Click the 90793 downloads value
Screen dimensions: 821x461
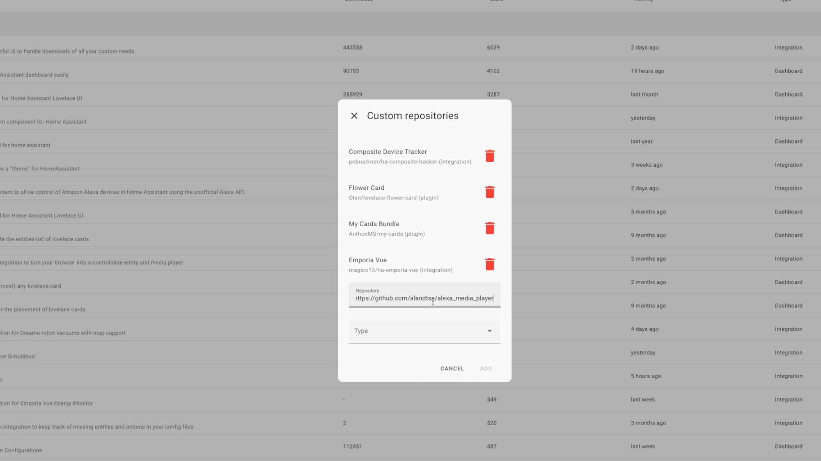click(351, 71)
